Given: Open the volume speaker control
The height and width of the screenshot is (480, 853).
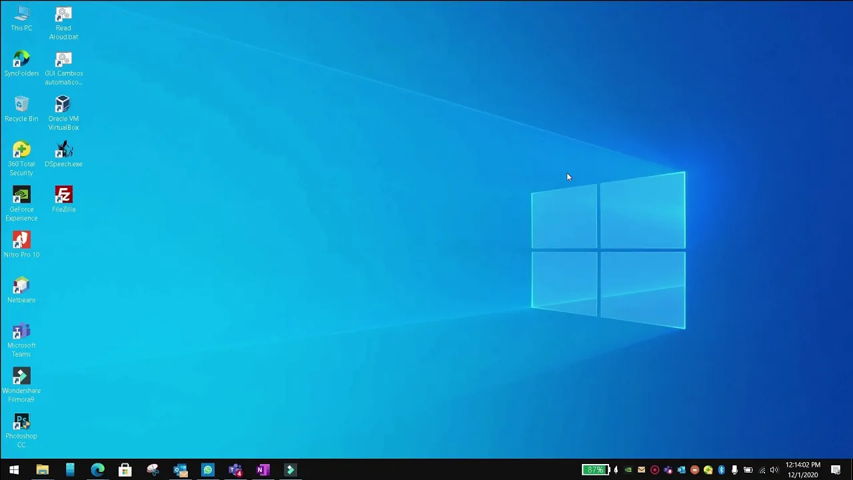Looking at the screenshot, I should [x=774, y=470].
